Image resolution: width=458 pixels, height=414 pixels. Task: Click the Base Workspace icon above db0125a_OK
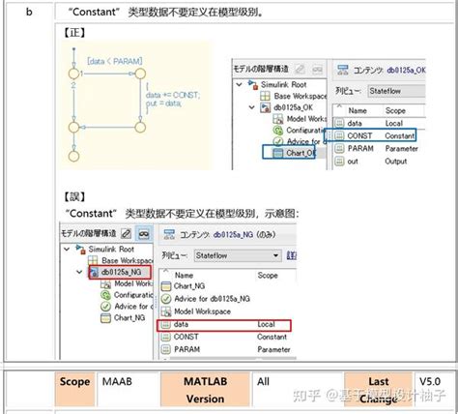(265, 96)
